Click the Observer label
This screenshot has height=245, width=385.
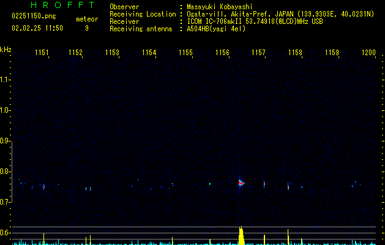tap(124, 7)
